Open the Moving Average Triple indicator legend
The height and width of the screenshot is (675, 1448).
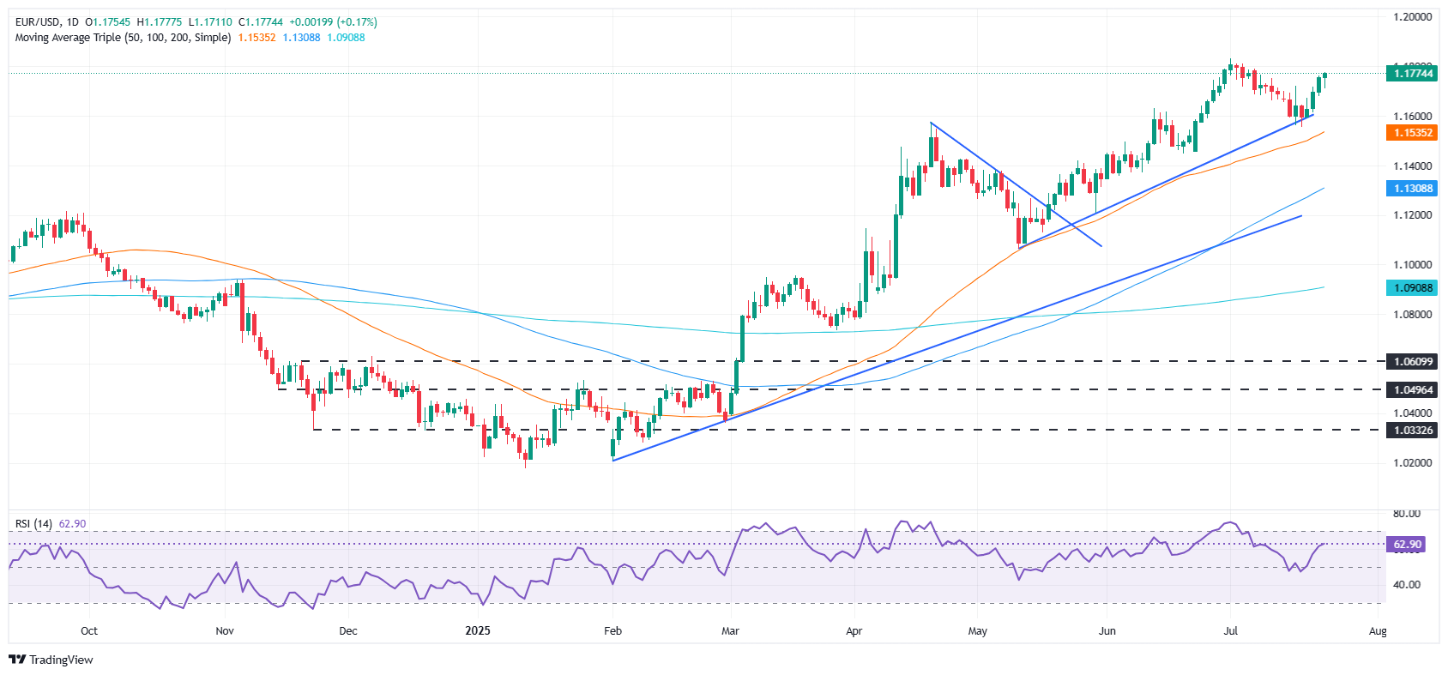[123, 38]
